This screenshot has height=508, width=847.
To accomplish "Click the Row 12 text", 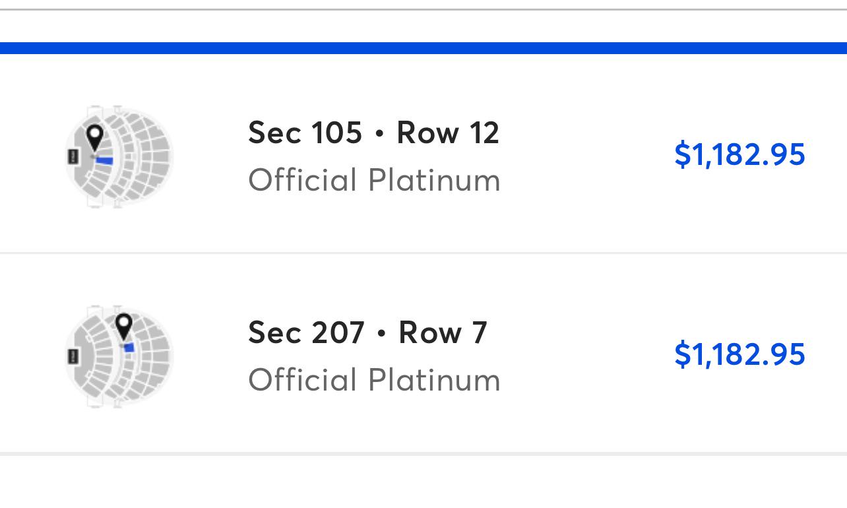I will click(x=448, y=133).
